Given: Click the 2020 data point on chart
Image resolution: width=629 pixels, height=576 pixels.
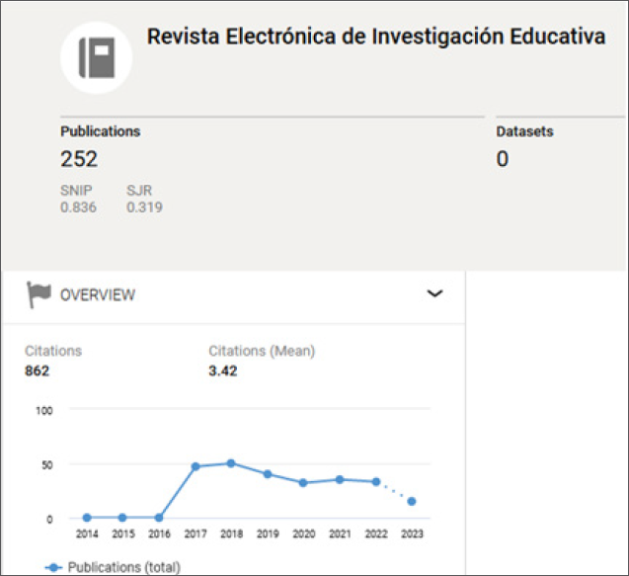Looking at the screenshot, I should click(x=303, y=483).
